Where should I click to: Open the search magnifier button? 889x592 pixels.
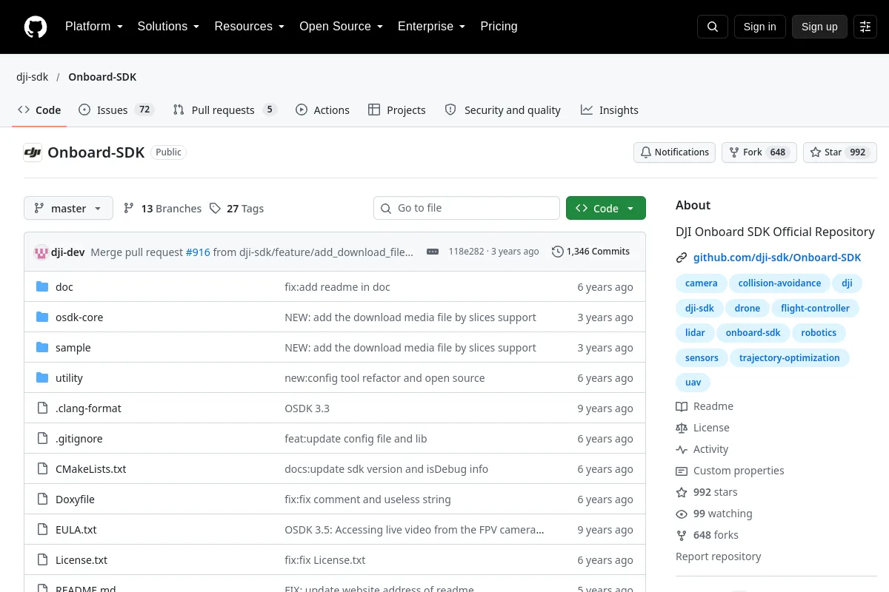coord(713,27)
